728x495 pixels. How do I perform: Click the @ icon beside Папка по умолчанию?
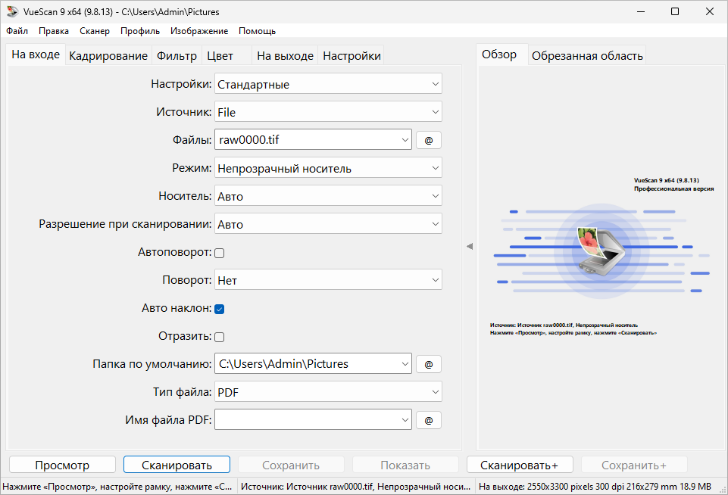tap(428, 363)
